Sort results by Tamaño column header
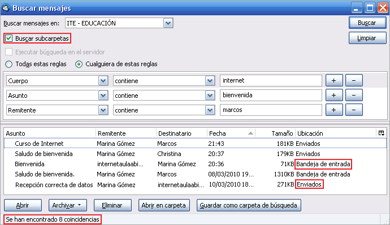 275,133
